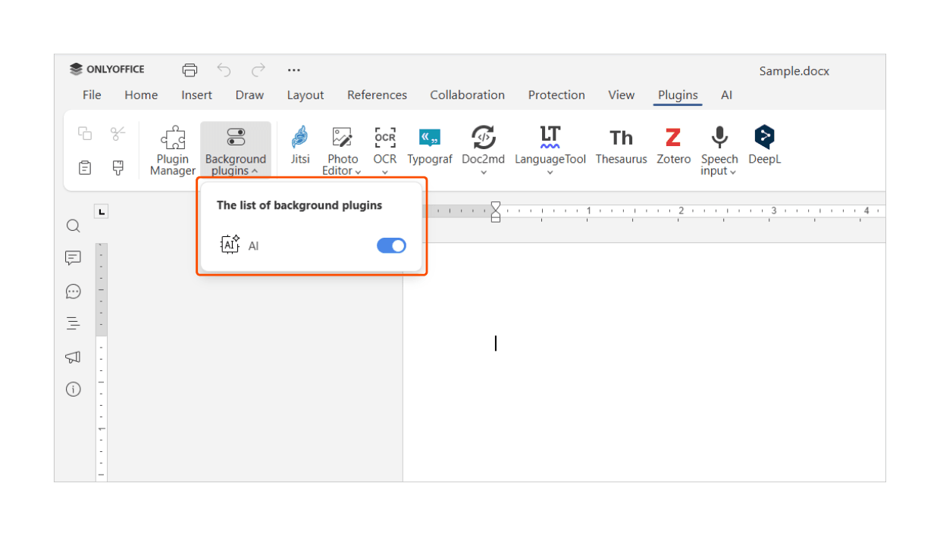Click the Feedback megaphone icon
This screenshot has width=940, height=536.
pyautogui.click(x=73, y=357)
